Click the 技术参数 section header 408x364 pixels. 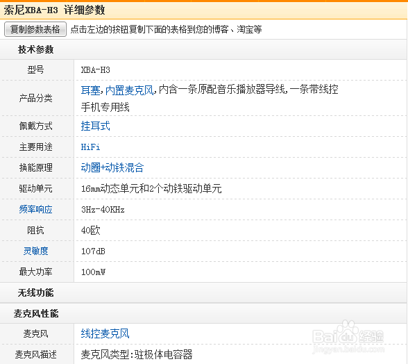tap(35, 49)
